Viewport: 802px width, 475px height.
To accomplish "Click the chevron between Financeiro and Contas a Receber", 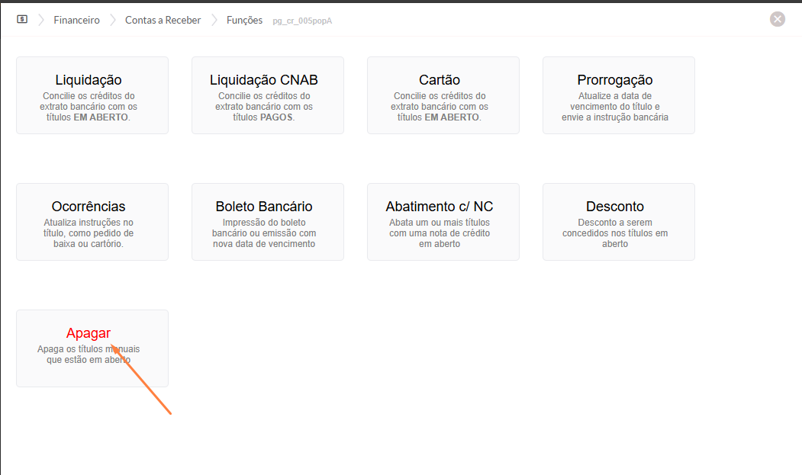I will (112, 20).
